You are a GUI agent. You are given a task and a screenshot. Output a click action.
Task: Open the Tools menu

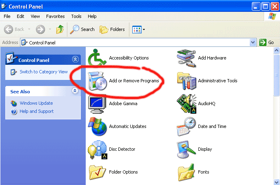76,16
